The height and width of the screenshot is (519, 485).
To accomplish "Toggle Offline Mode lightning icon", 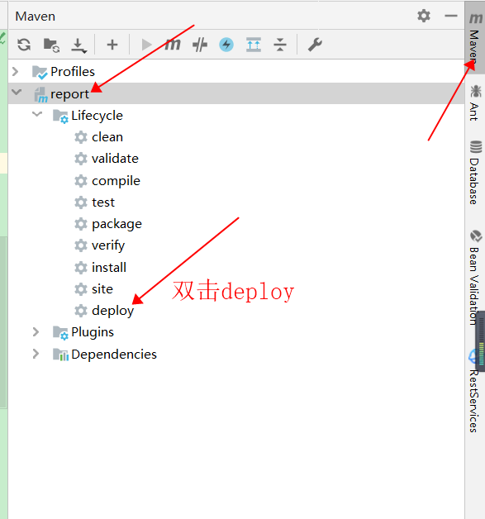I will (x=226, y=45).
